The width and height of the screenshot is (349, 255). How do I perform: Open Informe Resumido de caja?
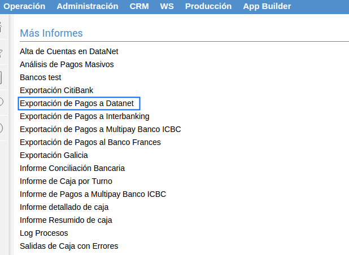pyautogui.click(x=66, y=220)
